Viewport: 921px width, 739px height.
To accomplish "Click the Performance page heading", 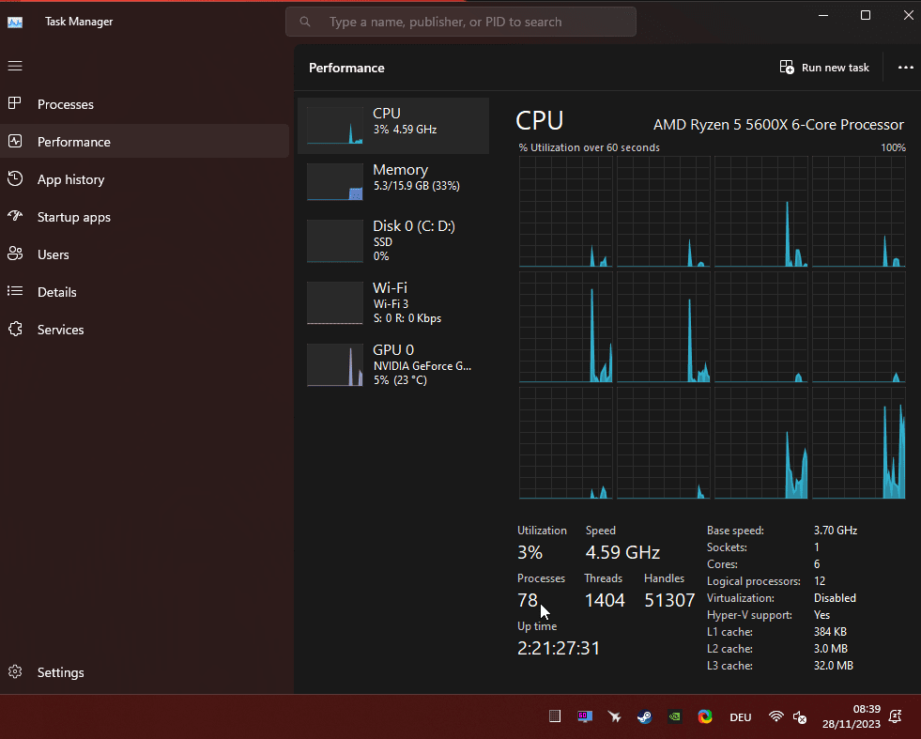I will tap(346, 68).
